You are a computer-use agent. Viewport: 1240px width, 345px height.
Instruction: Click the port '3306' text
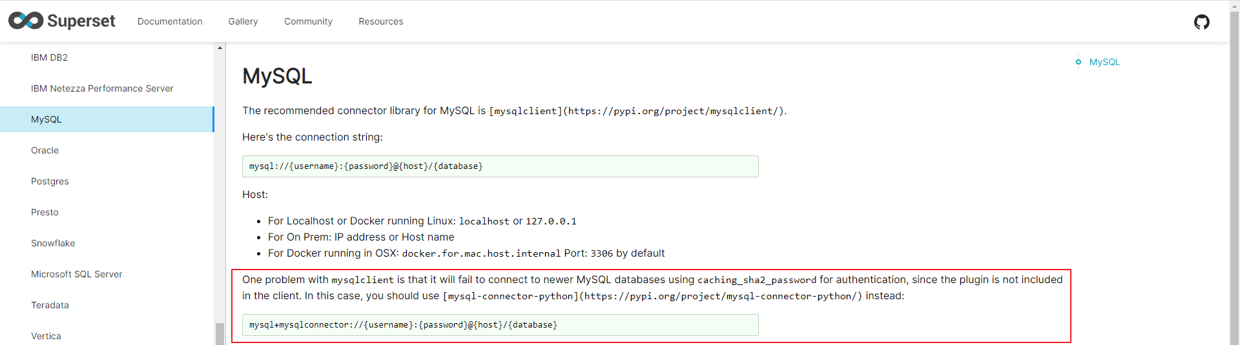601,253
